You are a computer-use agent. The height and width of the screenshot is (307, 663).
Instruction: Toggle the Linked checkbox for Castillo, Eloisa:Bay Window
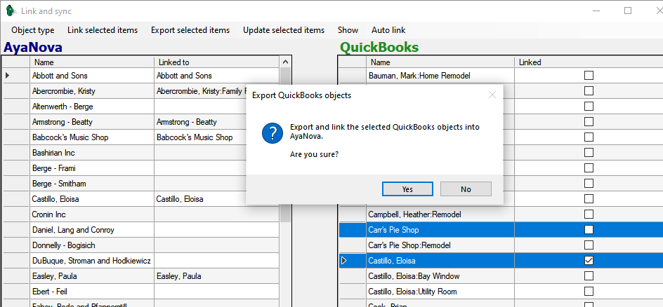(x=589, y=275)
